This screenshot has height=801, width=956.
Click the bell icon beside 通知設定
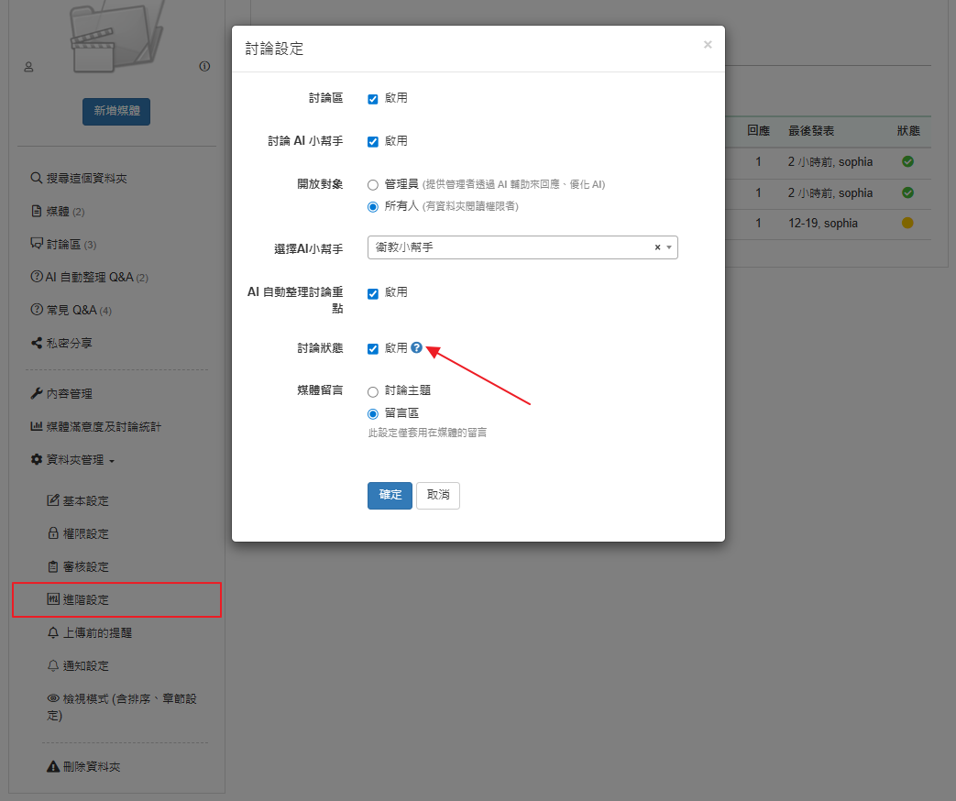click(53, 665)
